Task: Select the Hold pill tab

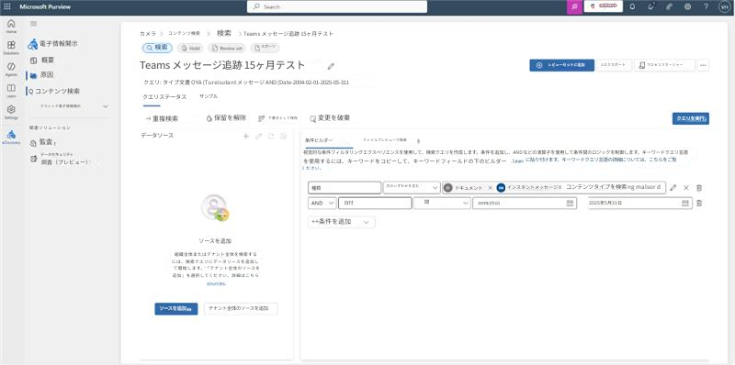Action: coord(190,49)
